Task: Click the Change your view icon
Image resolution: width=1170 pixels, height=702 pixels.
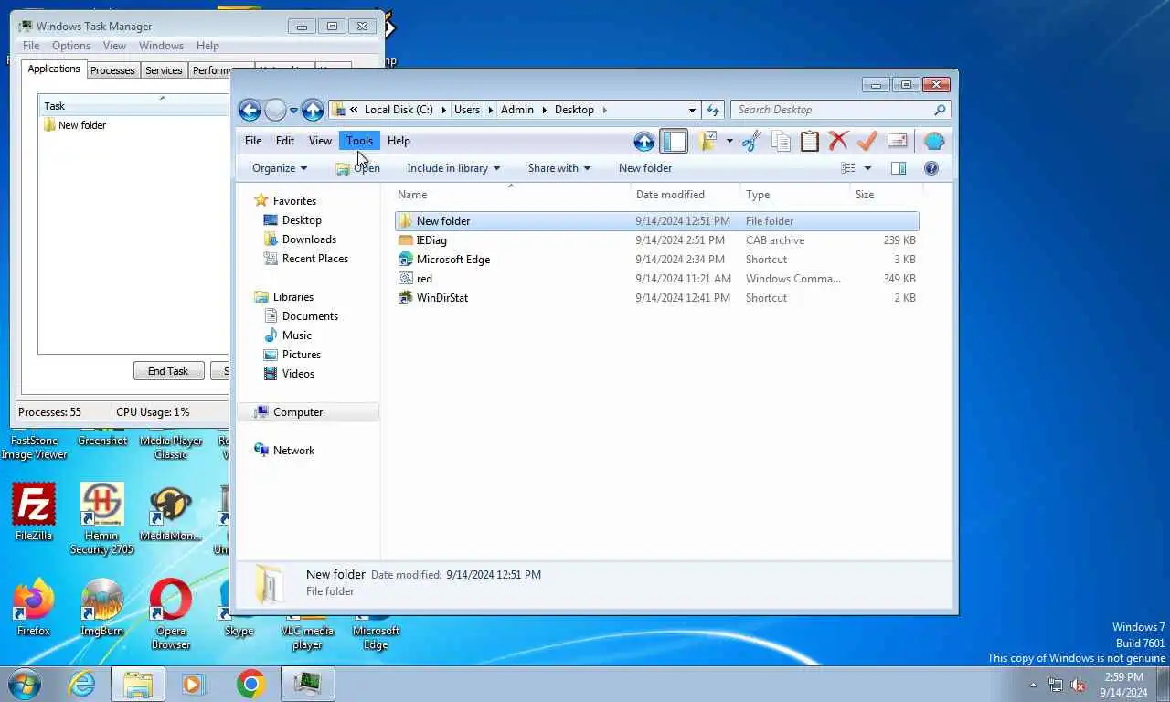Action: 848,168
